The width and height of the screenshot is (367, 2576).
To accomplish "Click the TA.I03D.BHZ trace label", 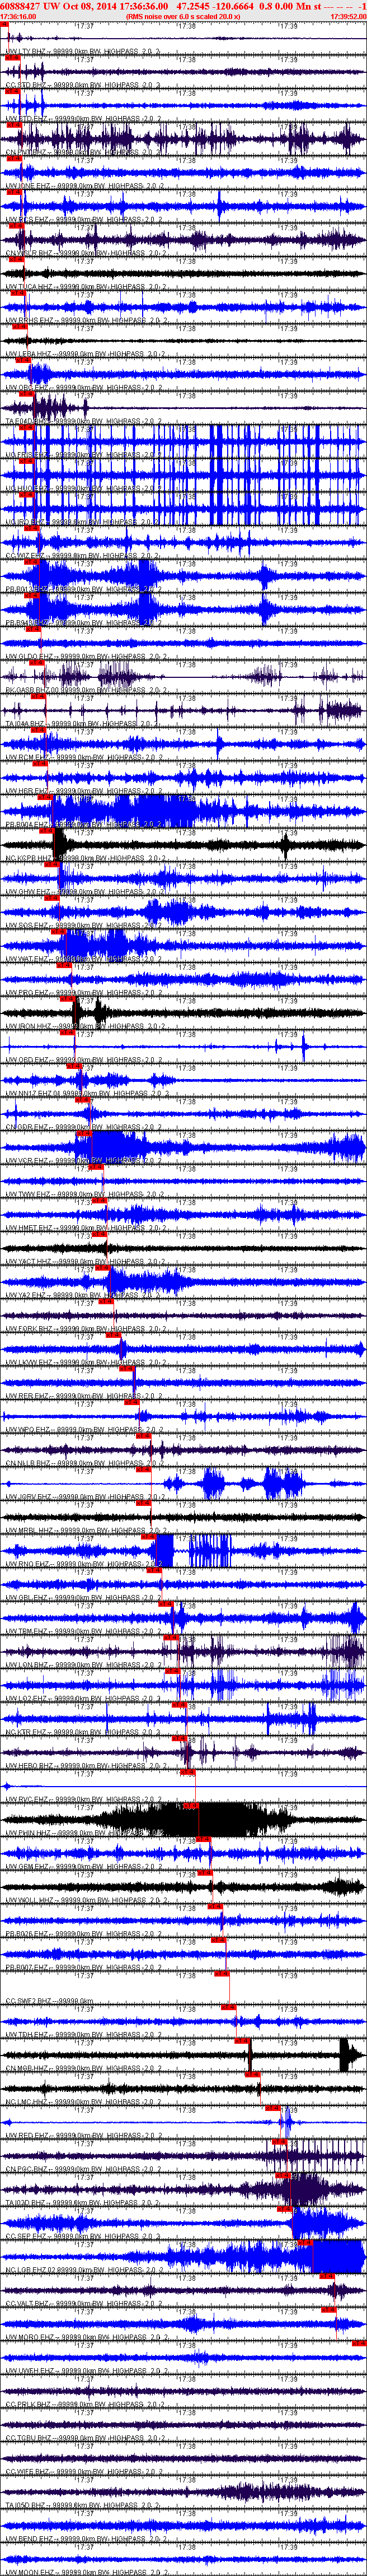I will pyautogui.click(x=84, y=2204).
